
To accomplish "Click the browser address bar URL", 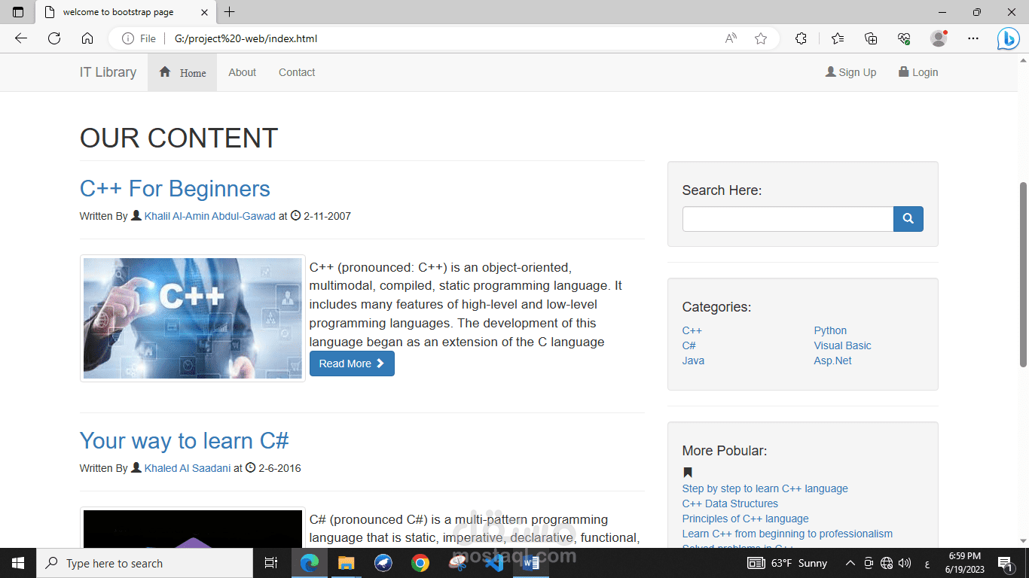I will tap(246, 38).
